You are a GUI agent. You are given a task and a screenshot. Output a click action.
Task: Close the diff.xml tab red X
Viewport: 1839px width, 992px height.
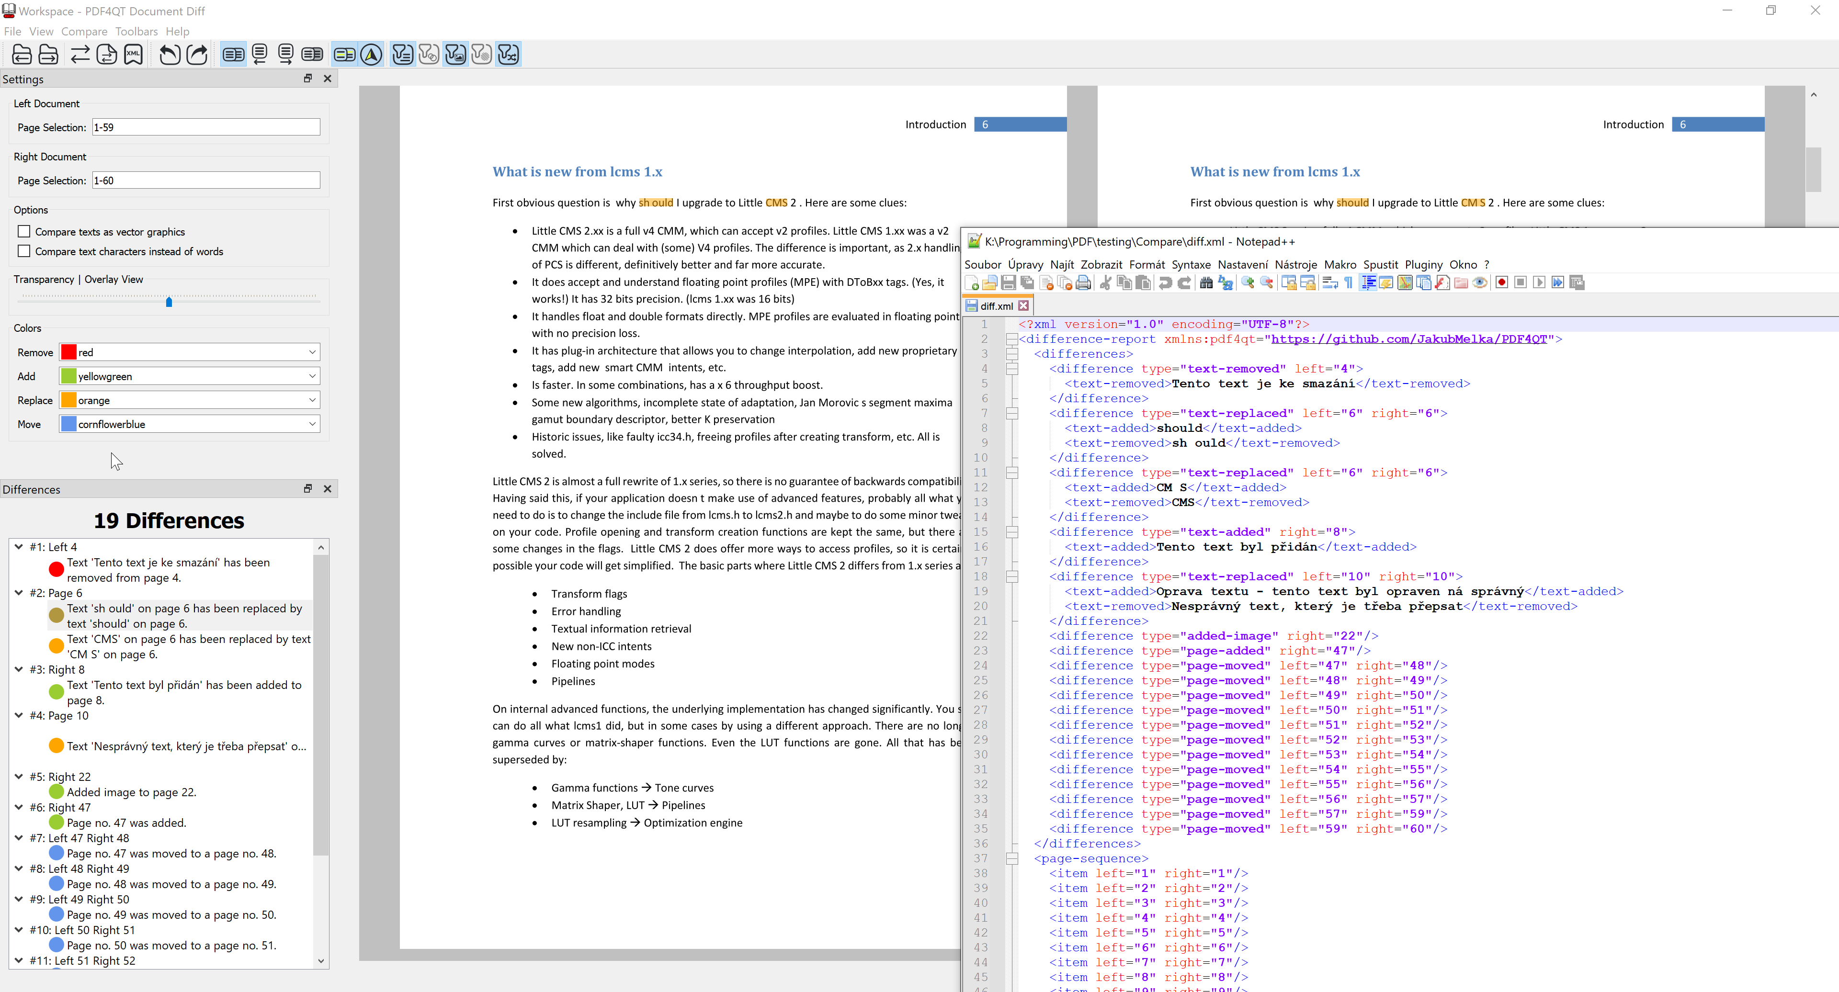click(x=1024, y=305)
